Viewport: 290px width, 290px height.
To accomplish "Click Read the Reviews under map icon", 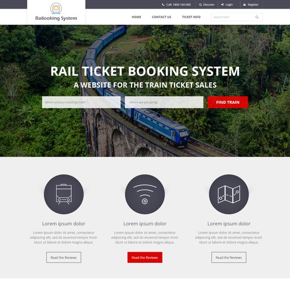I will click(229, 258).
